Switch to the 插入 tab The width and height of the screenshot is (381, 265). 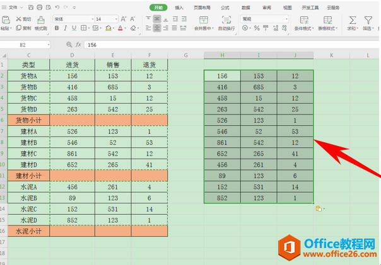[179, 8]
